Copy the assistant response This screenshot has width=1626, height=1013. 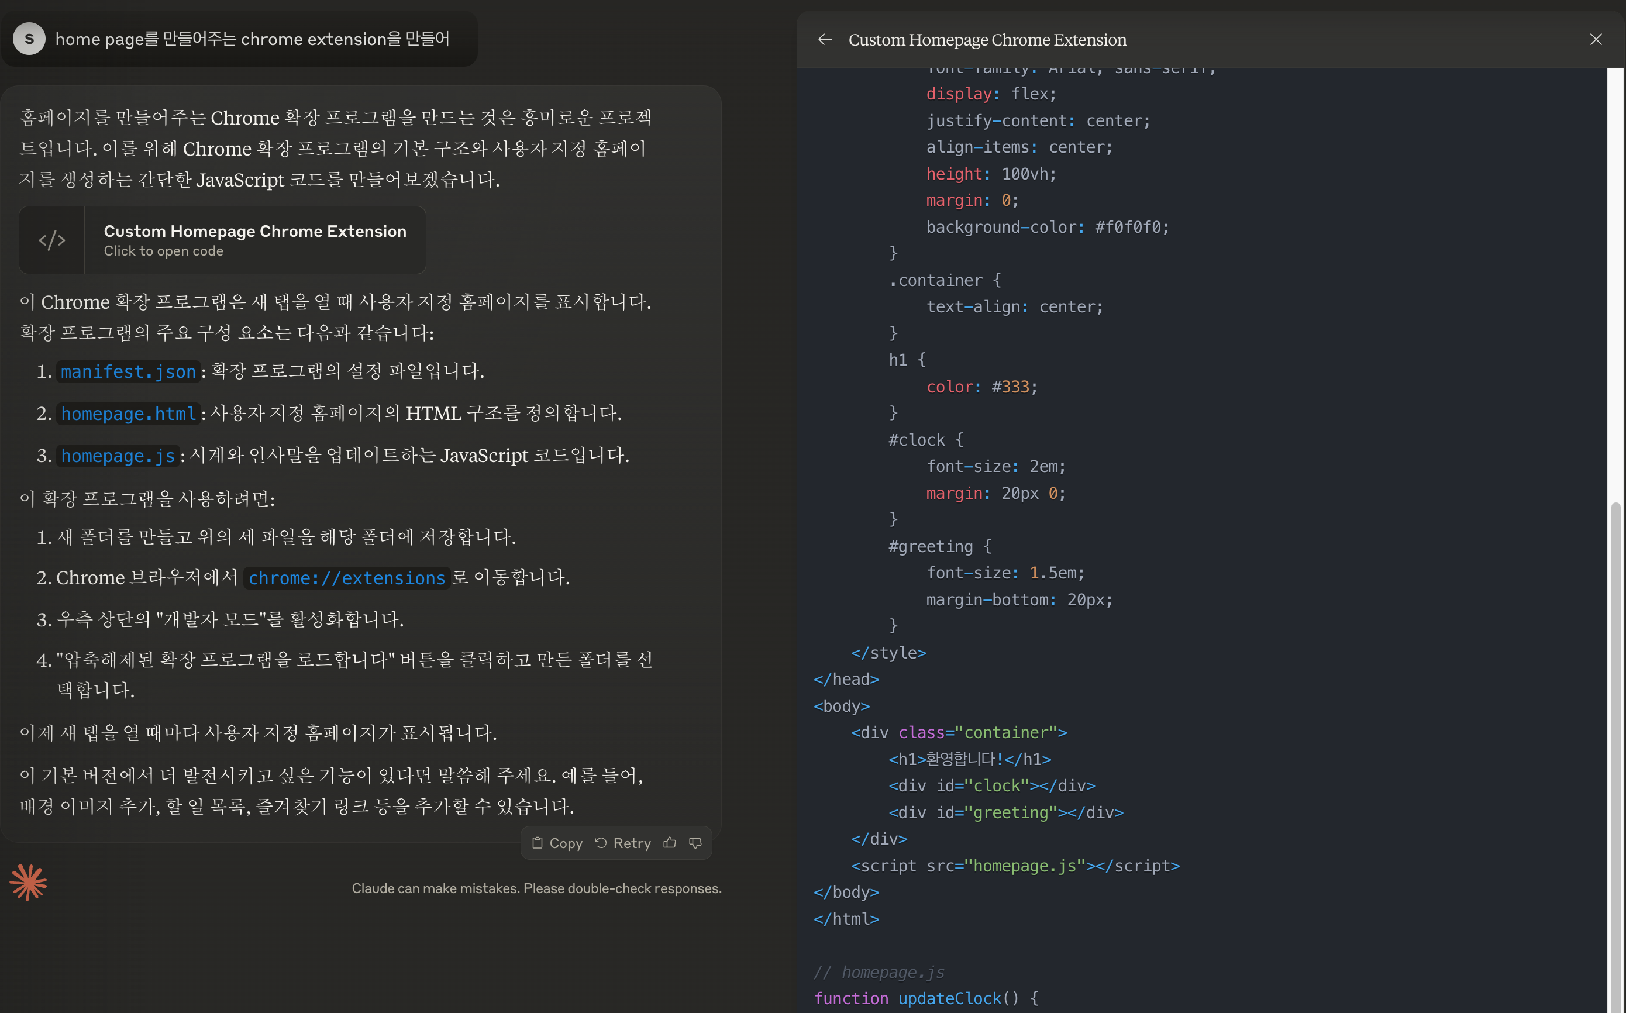pos(557,843)
